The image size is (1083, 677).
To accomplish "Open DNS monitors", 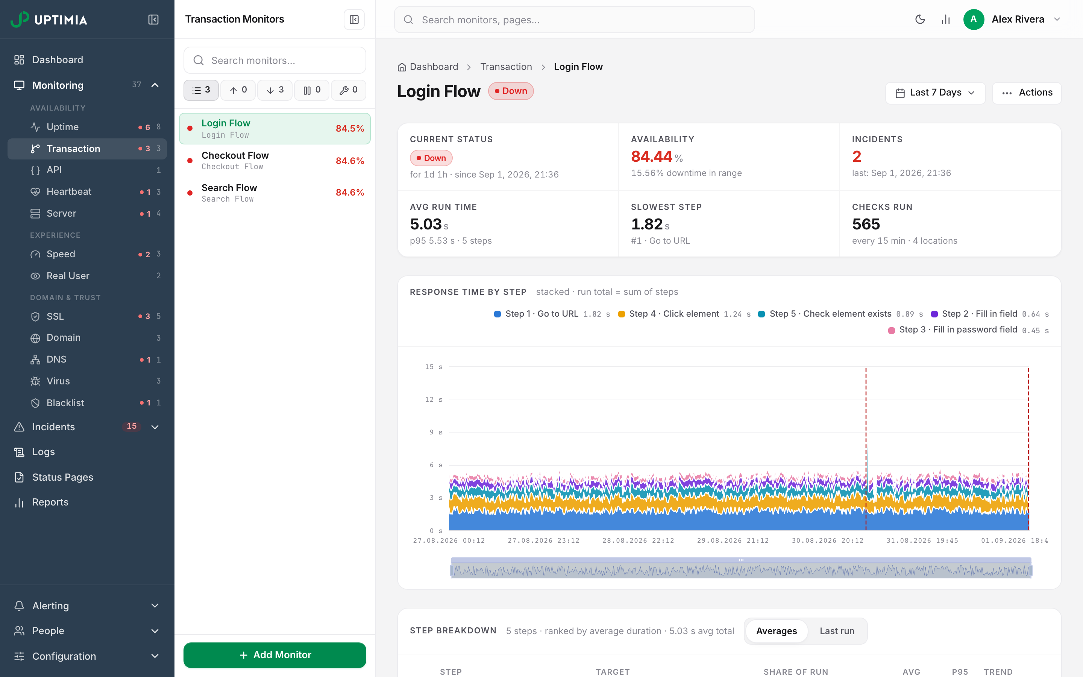I will point(87,359).
